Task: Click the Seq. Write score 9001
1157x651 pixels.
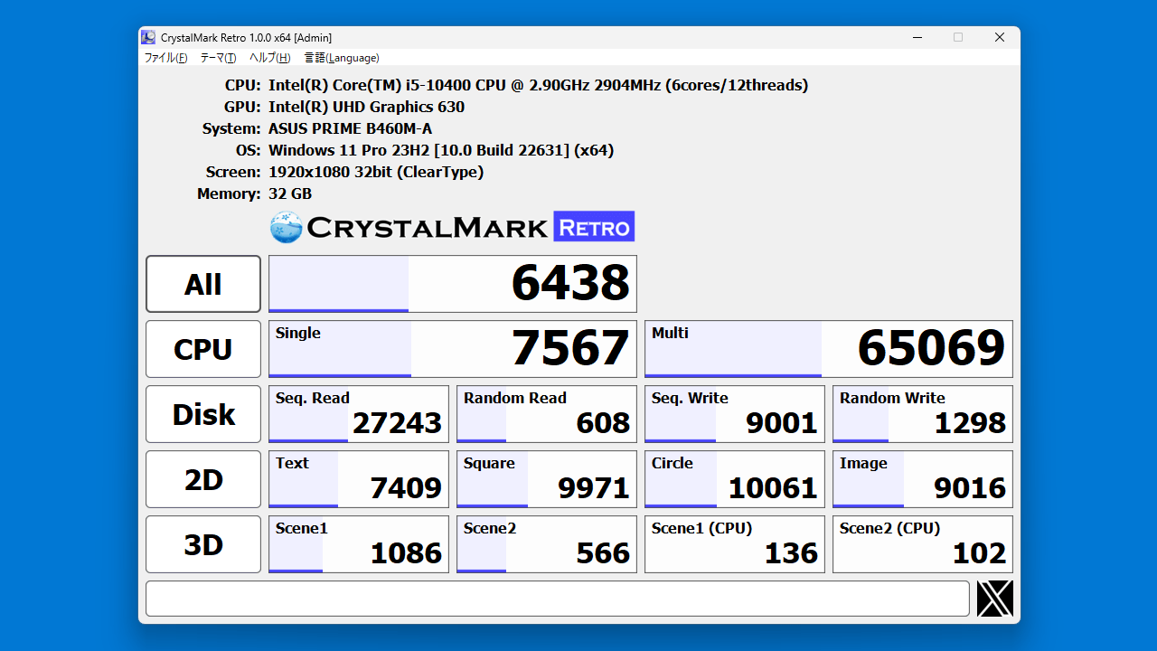Action: click(735, 414)
